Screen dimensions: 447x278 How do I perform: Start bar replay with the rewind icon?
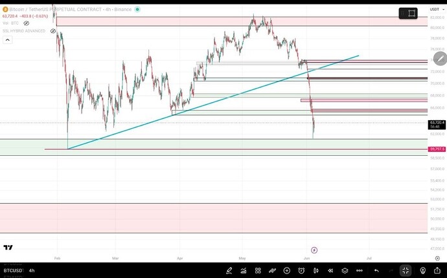[x=330, y=271]
